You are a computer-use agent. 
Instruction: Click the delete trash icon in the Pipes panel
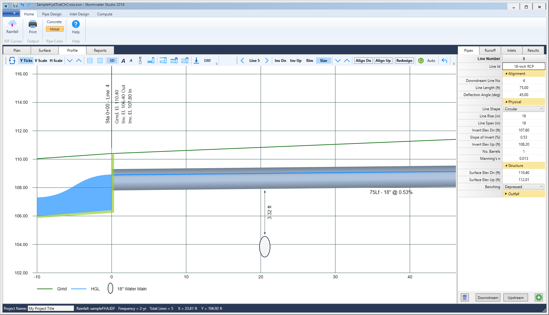465,297
